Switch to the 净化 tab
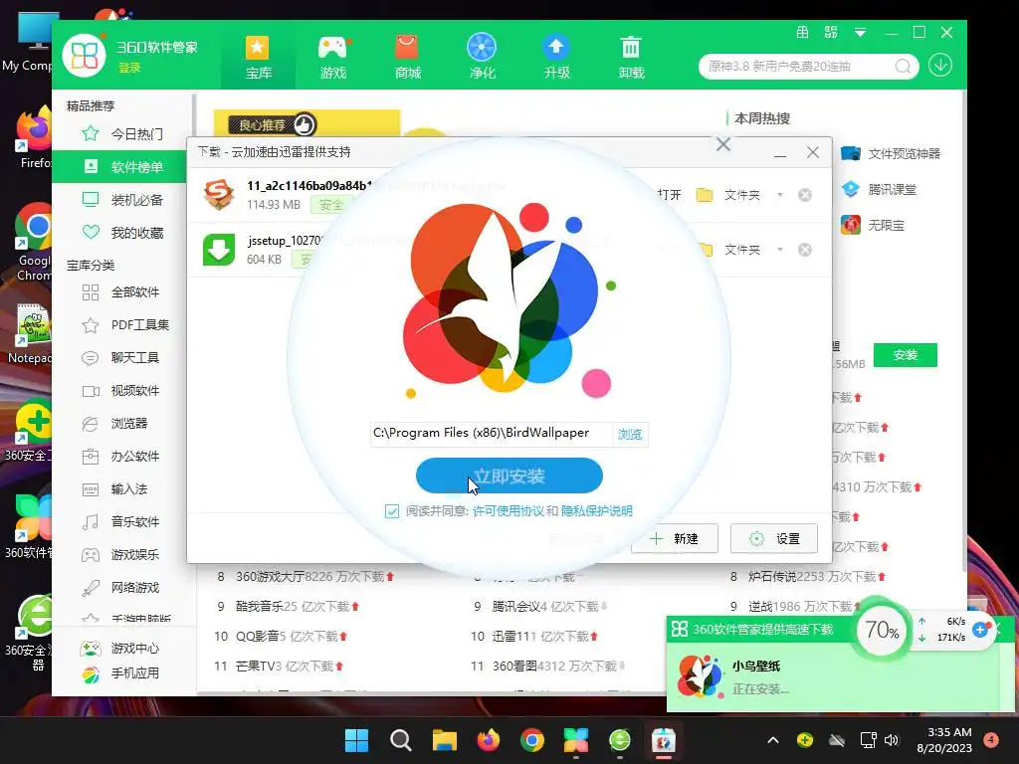 482,57
